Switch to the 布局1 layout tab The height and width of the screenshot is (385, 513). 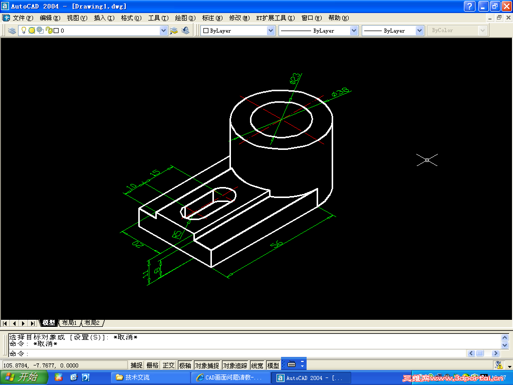(69, 323)
